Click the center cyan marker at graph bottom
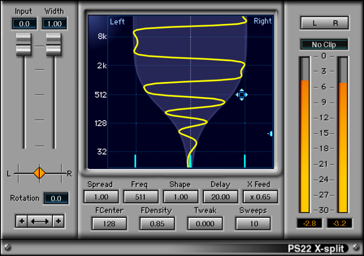The height and width of the screenshot is (256, 364). tap(189, 161)
